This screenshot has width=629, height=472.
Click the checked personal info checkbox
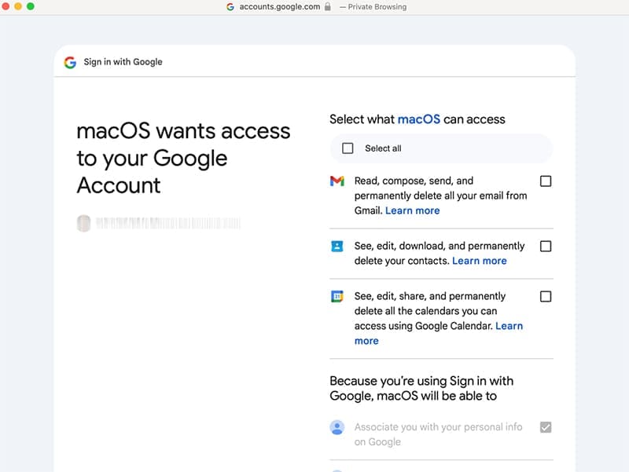(546, 427)
